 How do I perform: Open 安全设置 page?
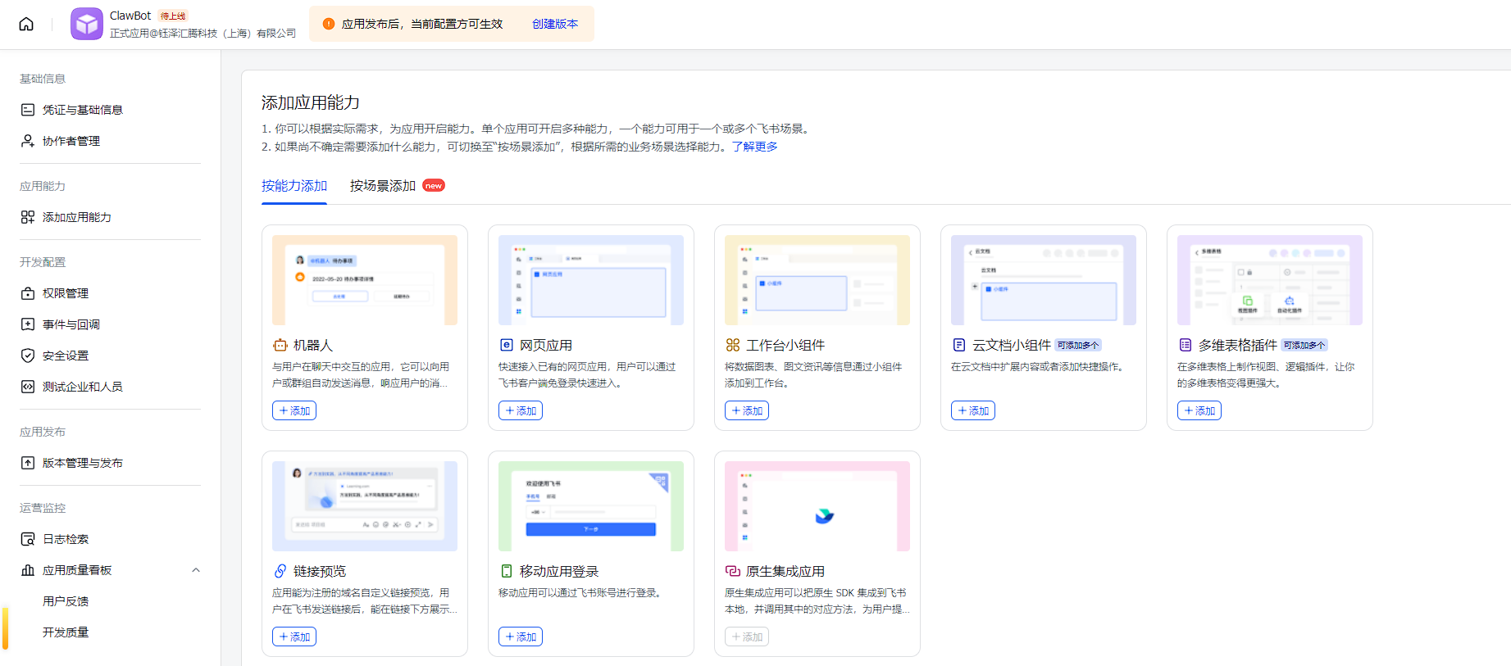[66, 356]
